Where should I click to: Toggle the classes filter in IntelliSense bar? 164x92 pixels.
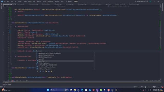pos(46,71)
